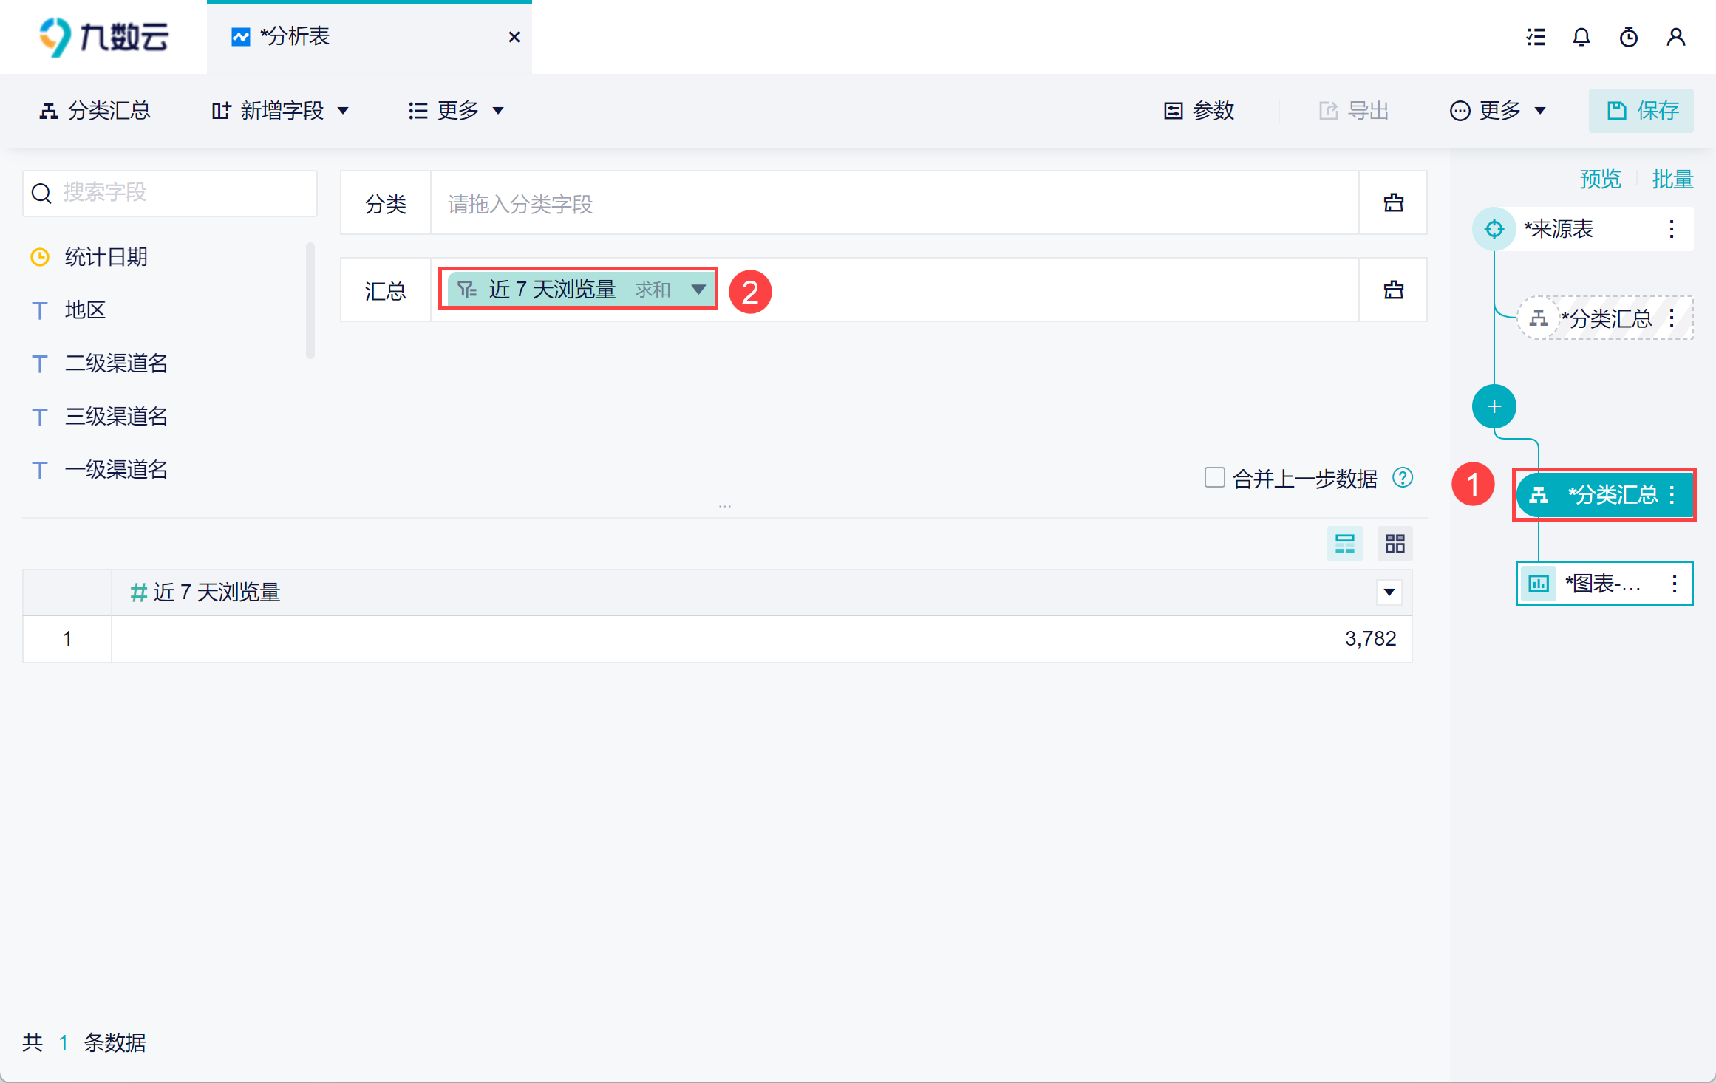
Task: Expand the 新增字段 dropdown
Action: (x=280, y=111)
